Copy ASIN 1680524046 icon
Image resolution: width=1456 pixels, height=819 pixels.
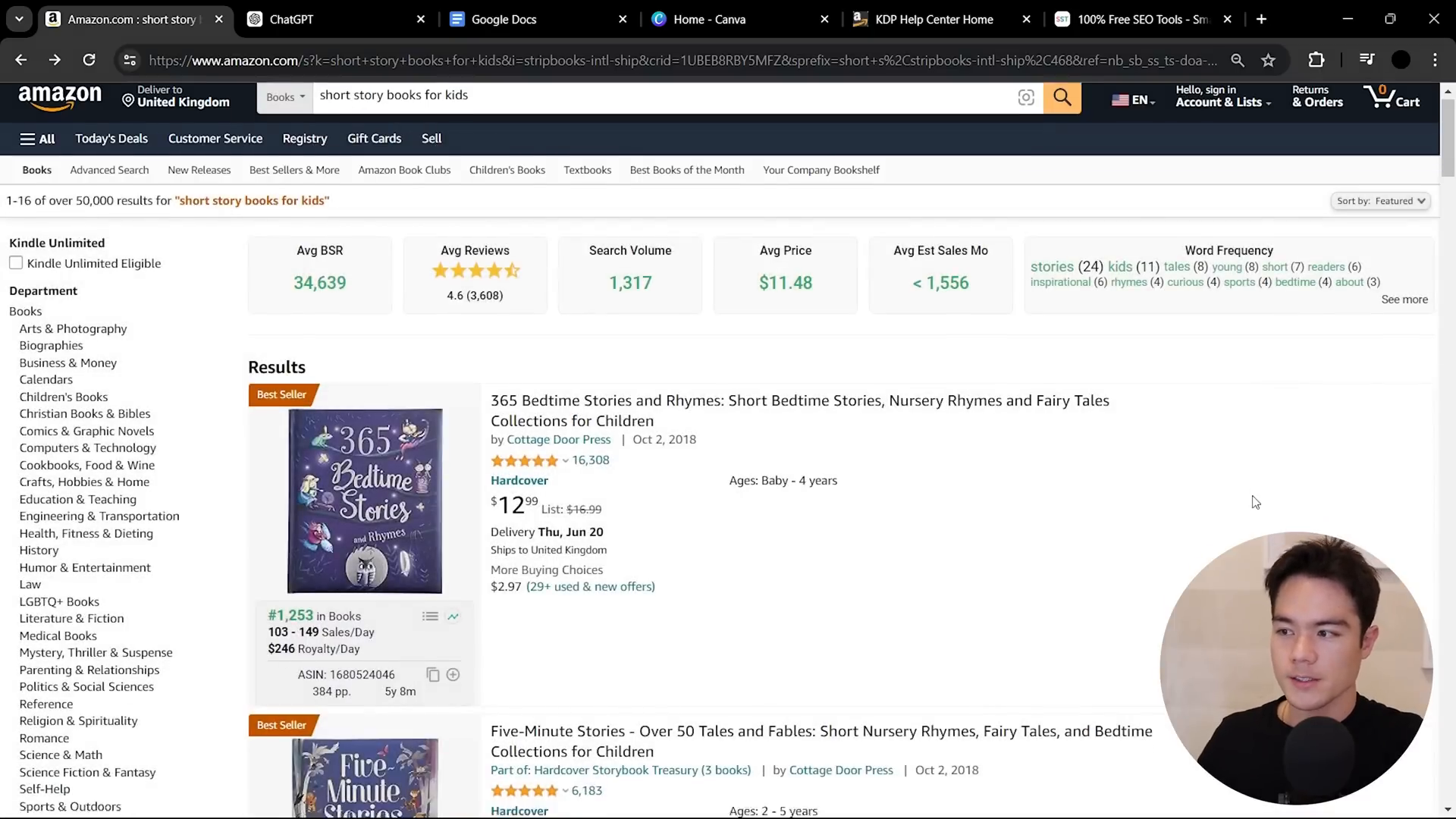click(x=432, y=674)
